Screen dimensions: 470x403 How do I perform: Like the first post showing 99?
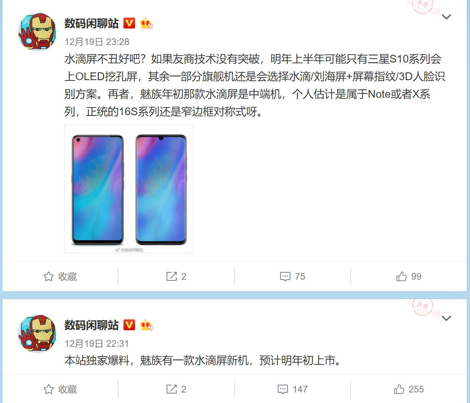409,277
